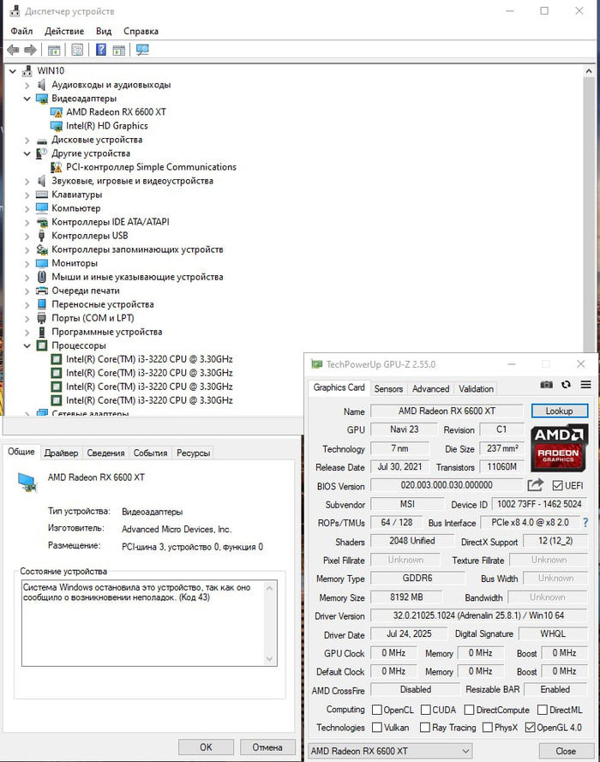Click the Close button in GPU-Z

click(x=566, y=751)
